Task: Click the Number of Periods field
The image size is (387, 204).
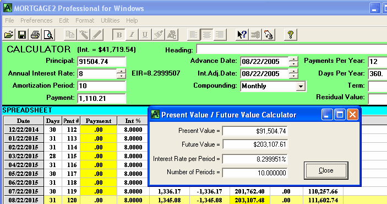Action: [x=255, y=173]
